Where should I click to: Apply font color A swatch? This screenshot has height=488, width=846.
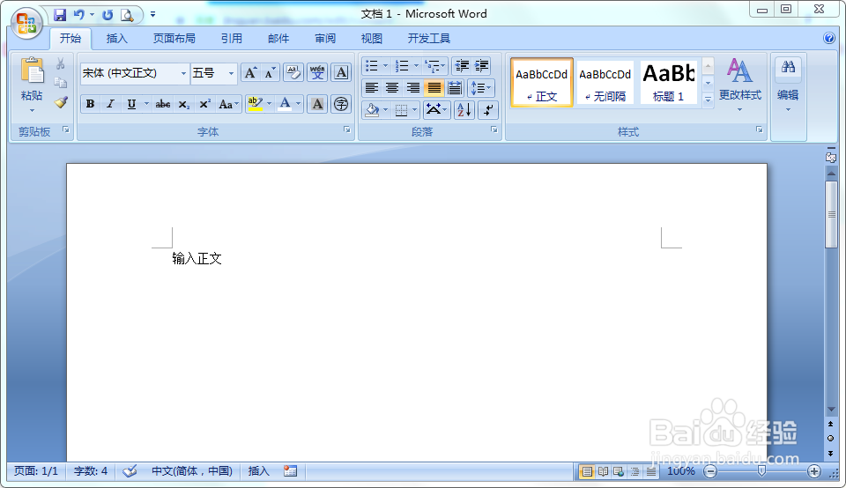[285, 104]
